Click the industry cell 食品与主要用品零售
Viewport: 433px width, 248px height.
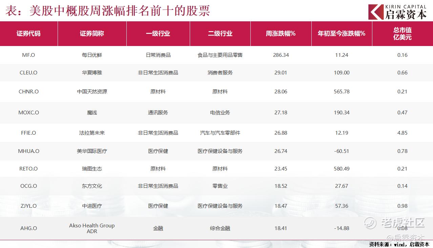pyautogui.click(x=220, y=55)
